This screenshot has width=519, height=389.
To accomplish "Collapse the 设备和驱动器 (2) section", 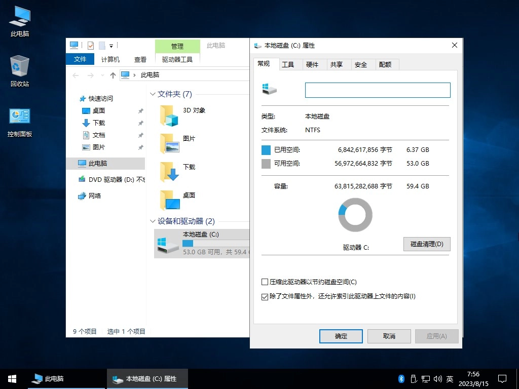I will [152, 221].
